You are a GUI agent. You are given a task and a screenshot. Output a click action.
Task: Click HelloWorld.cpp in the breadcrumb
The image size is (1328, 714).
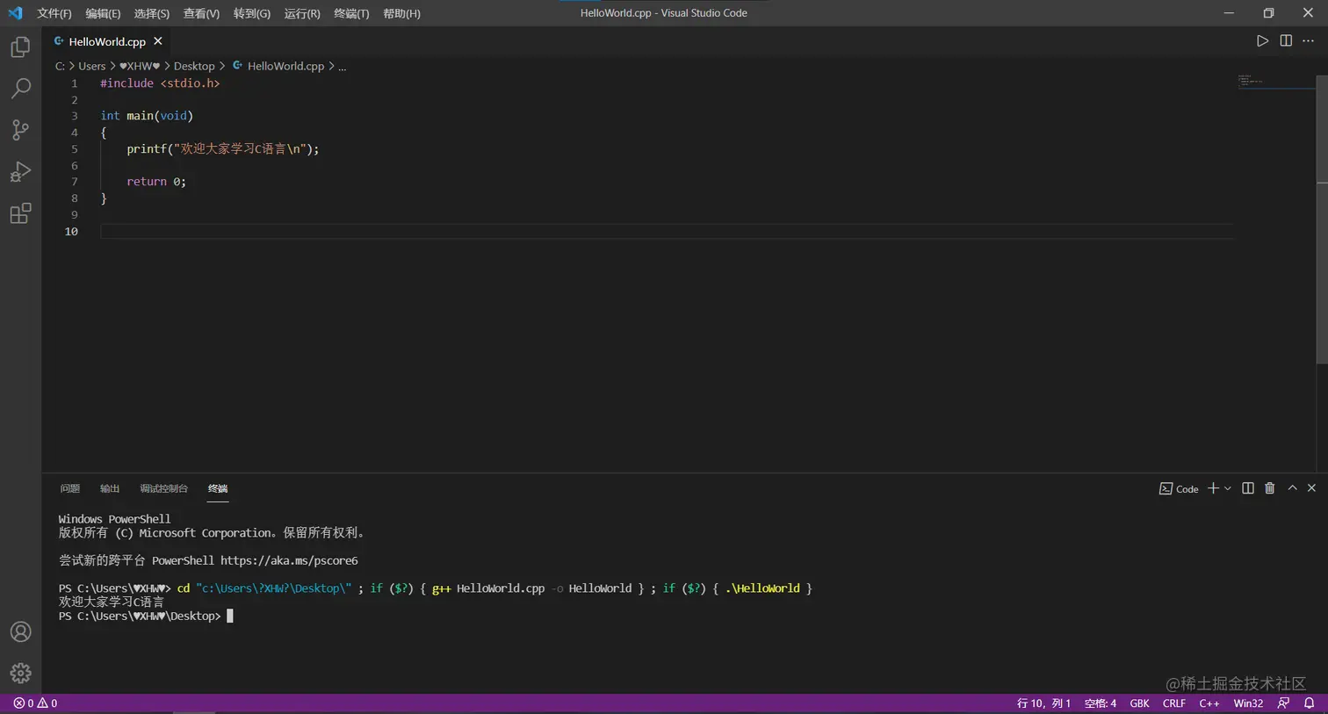coord(278,66)
